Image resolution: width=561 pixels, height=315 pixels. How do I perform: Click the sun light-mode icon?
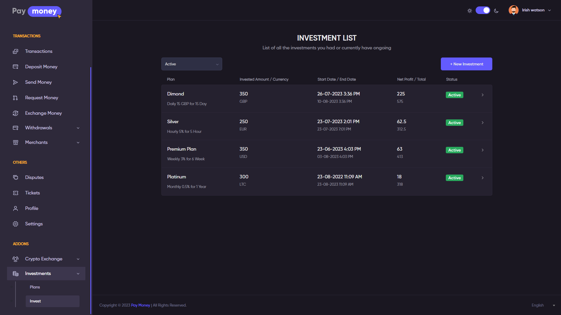[x=469, y=11]
